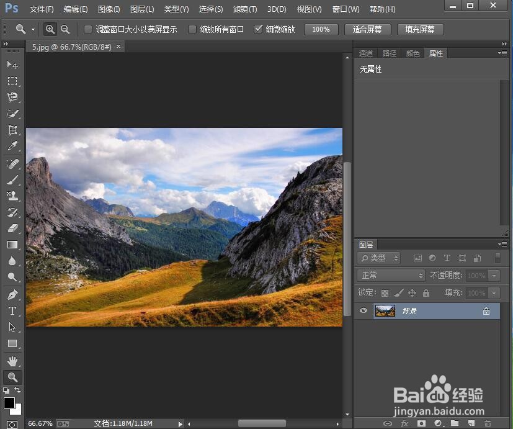
Task: Click the 适合屏幕 button
Action: pos(367,29)
